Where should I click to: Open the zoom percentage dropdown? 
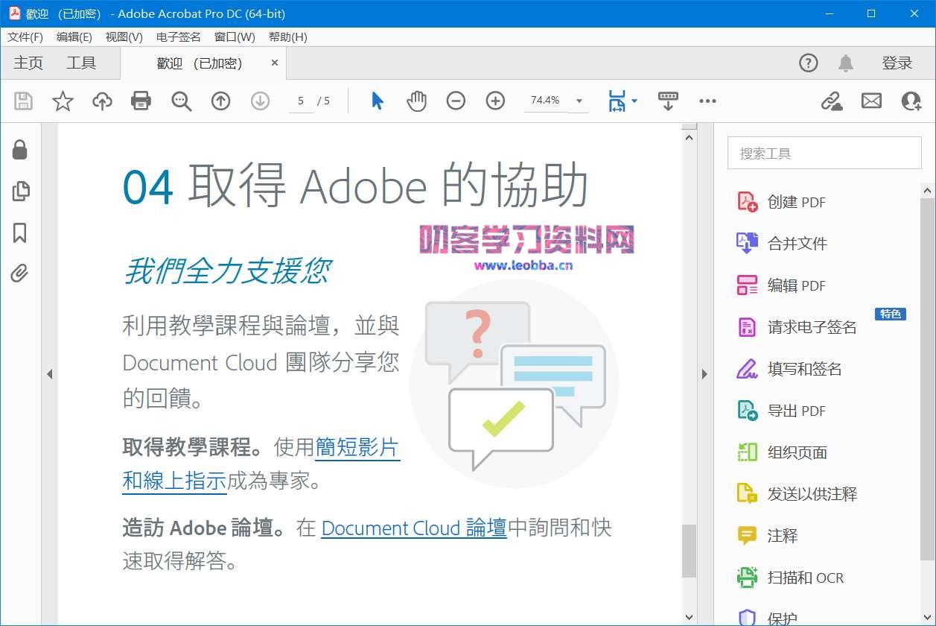click(x=579, y=100)
